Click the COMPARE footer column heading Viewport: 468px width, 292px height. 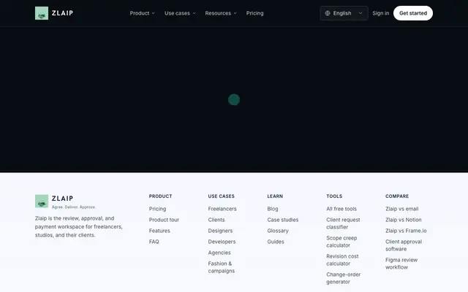(397, 196)
